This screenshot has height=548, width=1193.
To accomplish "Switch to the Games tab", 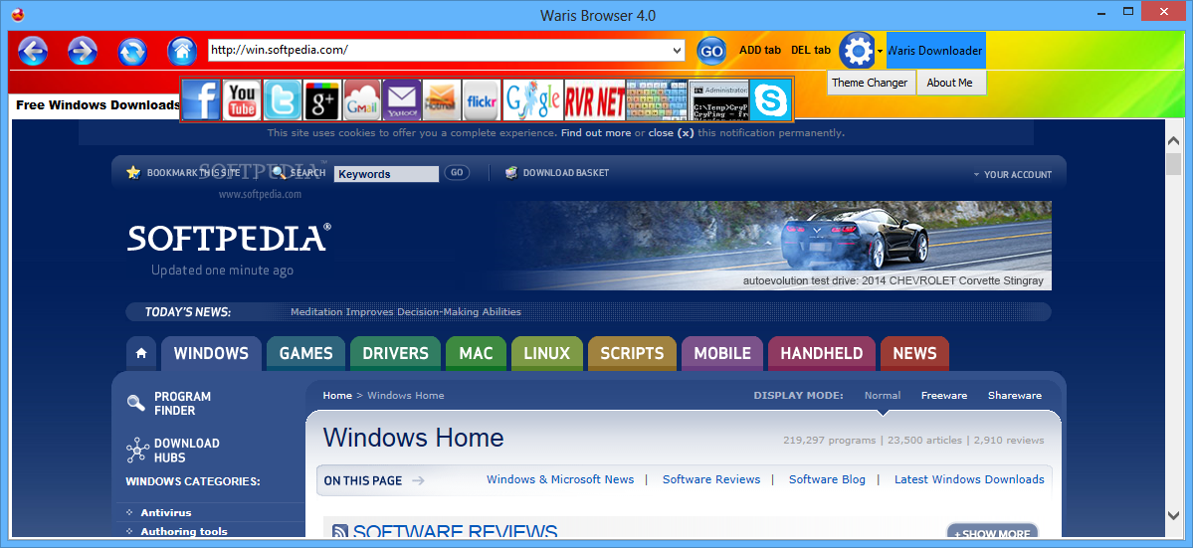I will tap(305, 353).
